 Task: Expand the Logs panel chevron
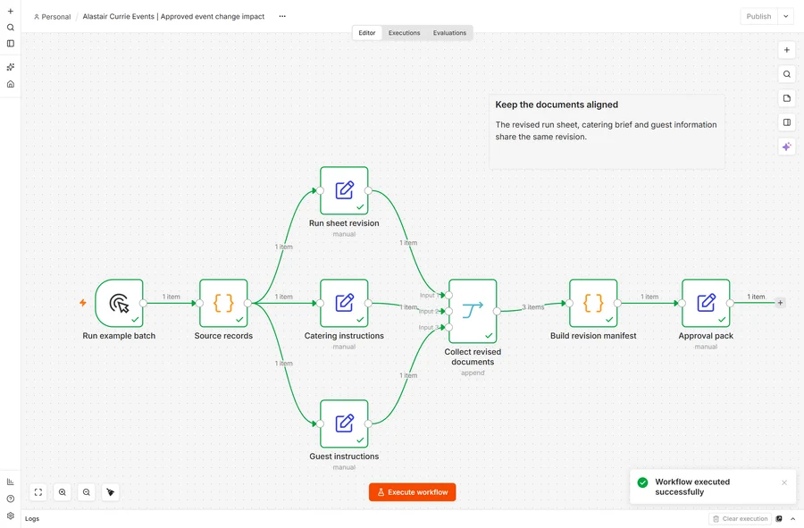pyautogui.click(x=792, y=519)
